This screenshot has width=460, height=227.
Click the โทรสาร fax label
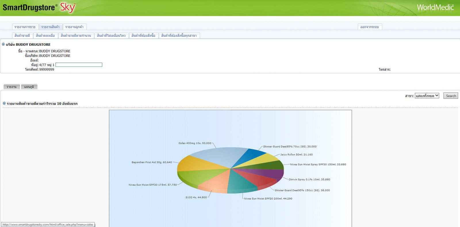pos(384,70)
